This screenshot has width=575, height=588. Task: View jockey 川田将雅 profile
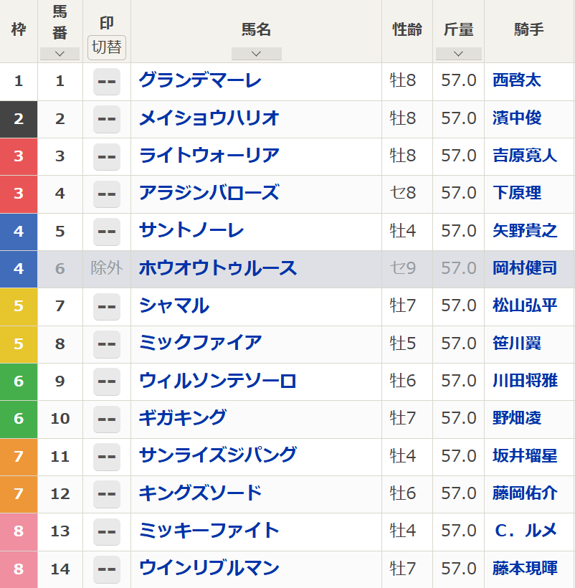(525, 381)
